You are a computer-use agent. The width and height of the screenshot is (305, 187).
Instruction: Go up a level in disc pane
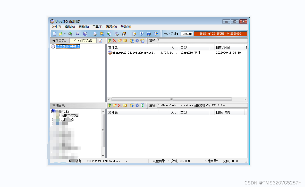click(x=109, y=40)
